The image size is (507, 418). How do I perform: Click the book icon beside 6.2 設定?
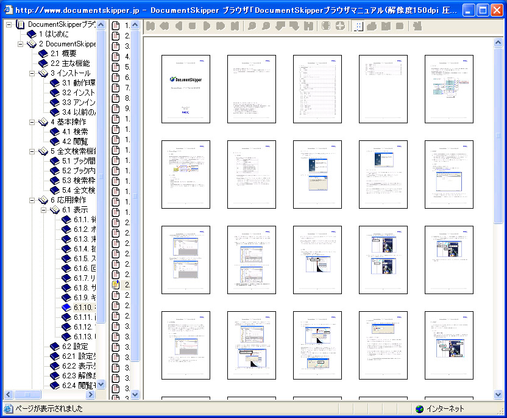[55, 347]
